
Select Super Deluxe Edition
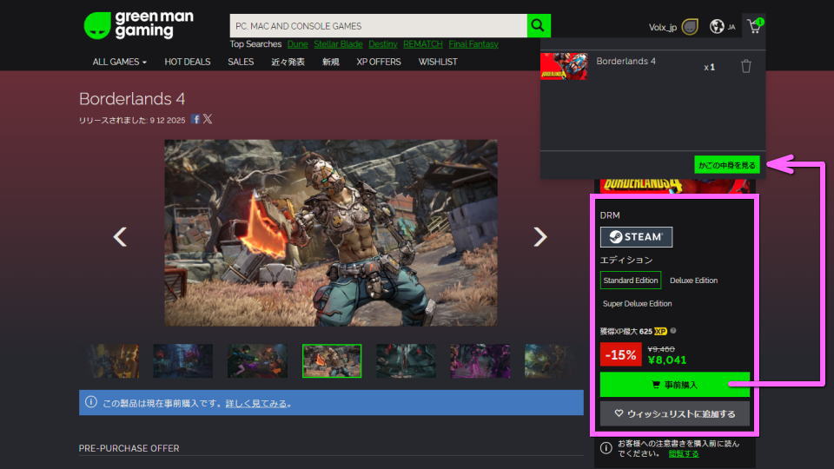point(637,304)
